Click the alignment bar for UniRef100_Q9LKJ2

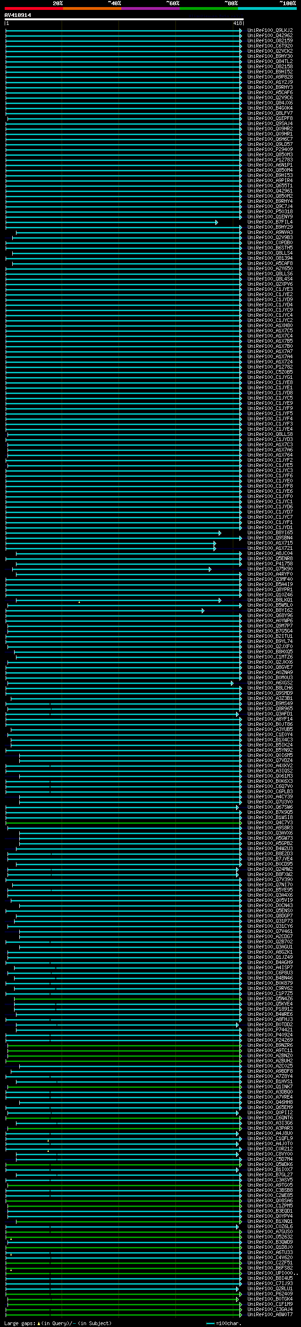pos(124,31)
